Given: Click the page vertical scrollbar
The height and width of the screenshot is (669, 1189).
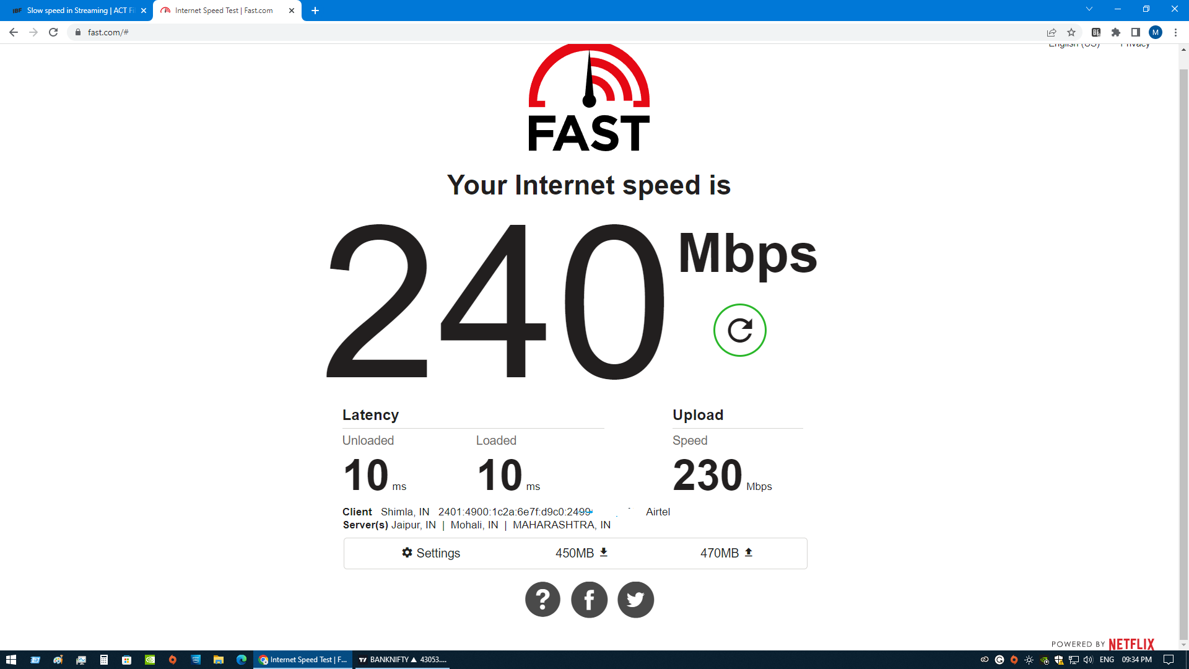Looking at the screenshot, I should (x=1183, y=347).
